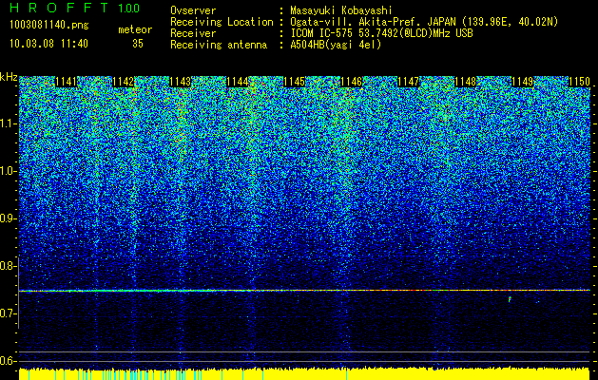The width and height of the screenshot is (598, 380).
Task: Click the meteor echo blip below the carrier near 1149
Action: click(x=510, y=299)
